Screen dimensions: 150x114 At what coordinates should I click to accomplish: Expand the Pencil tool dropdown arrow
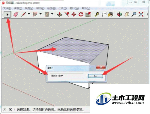click(x=29, y=14)
